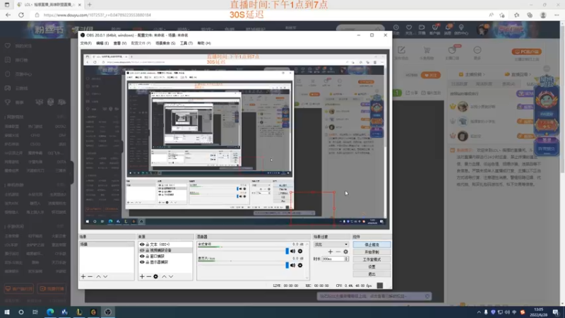The height and width of the screenshot is (318, 565).
Task: Remove scene transition with minus icon
Action: [x=338, y=252]
